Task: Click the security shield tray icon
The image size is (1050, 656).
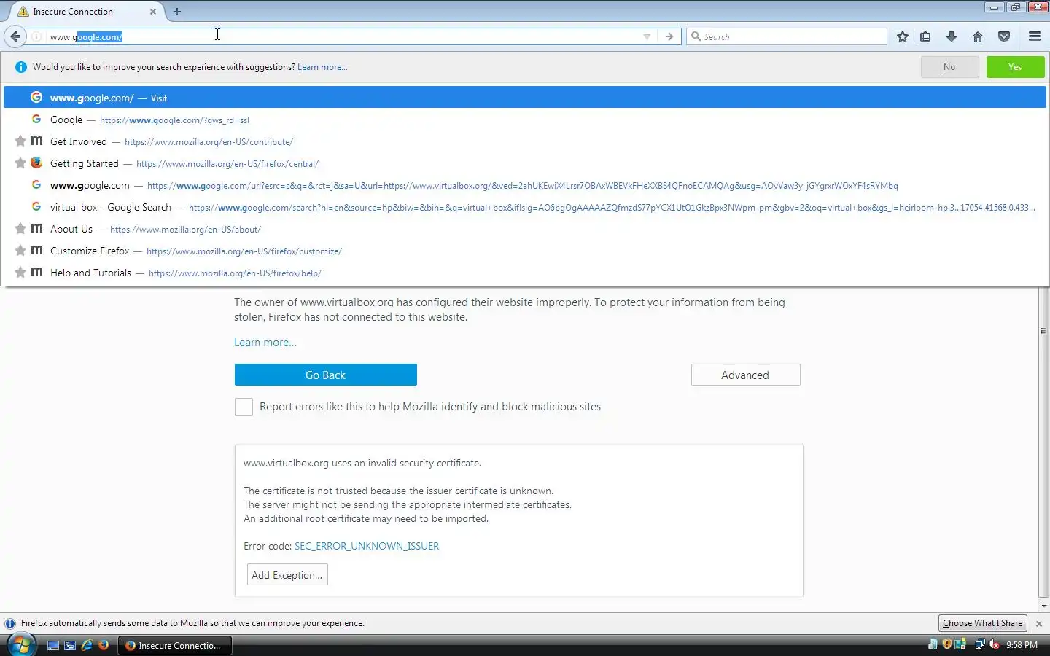Action: coord(947,644)
